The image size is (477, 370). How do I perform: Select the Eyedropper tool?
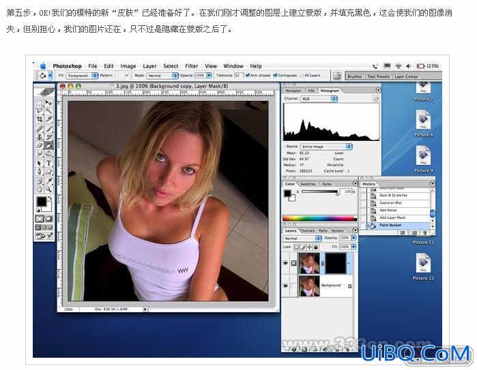tap(48, 181)
